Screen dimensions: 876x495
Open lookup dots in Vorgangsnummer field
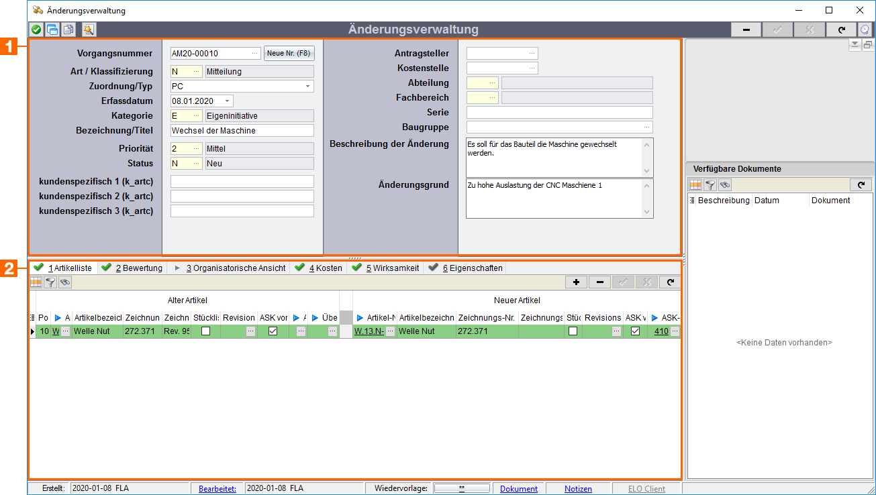(x=254, y=54)
